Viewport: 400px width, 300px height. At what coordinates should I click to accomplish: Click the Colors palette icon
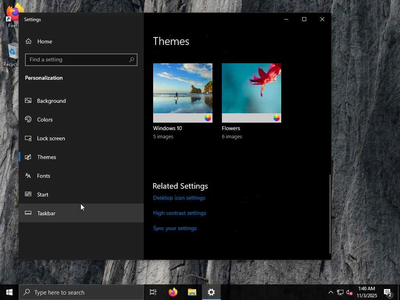tap(28, 119)
